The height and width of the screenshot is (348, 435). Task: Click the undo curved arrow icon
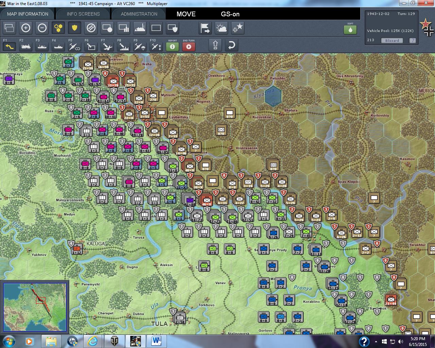point(231,45)
